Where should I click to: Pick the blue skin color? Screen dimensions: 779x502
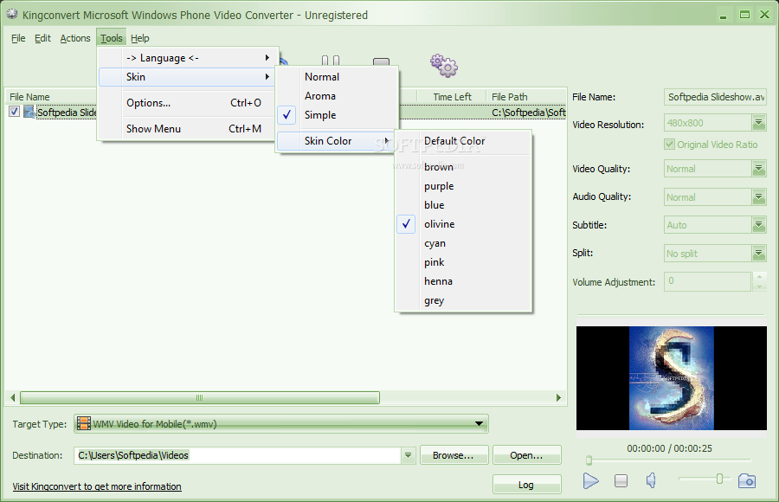pyautogui.click(x=464, y=205)
